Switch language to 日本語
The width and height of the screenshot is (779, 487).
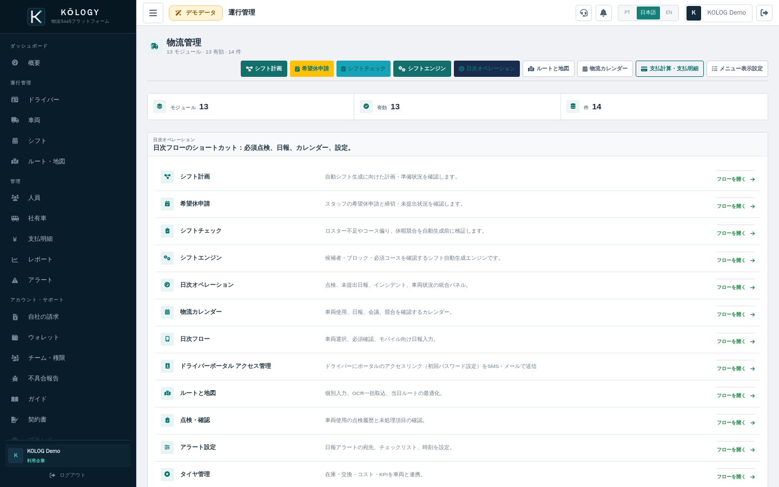[x=648, y=13]
